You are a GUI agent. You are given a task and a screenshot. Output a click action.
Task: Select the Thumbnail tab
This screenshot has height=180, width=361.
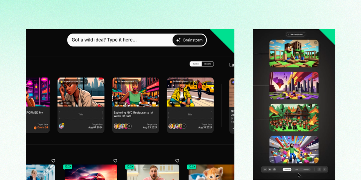coord(287,169)
